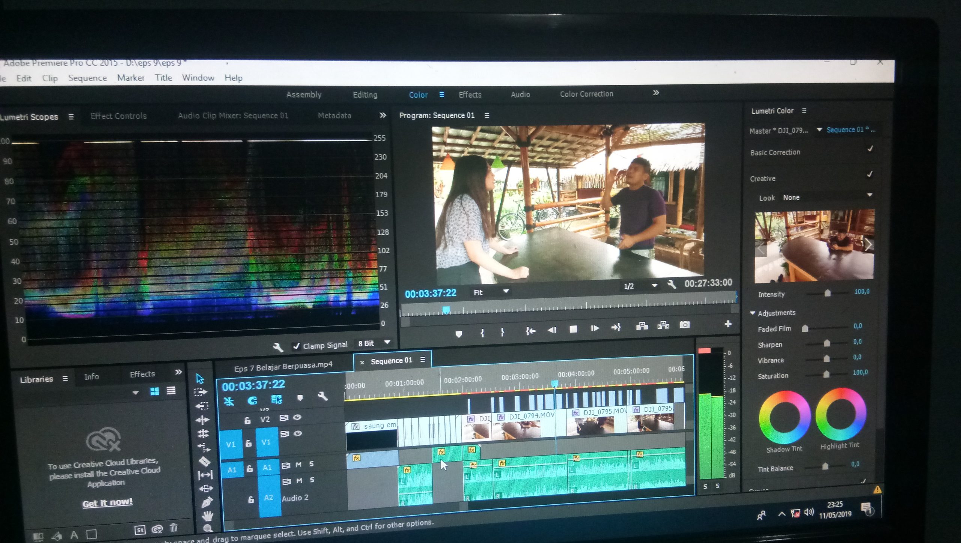
Task: Open the Sequence menu
Action: click(x=87, y=78)
